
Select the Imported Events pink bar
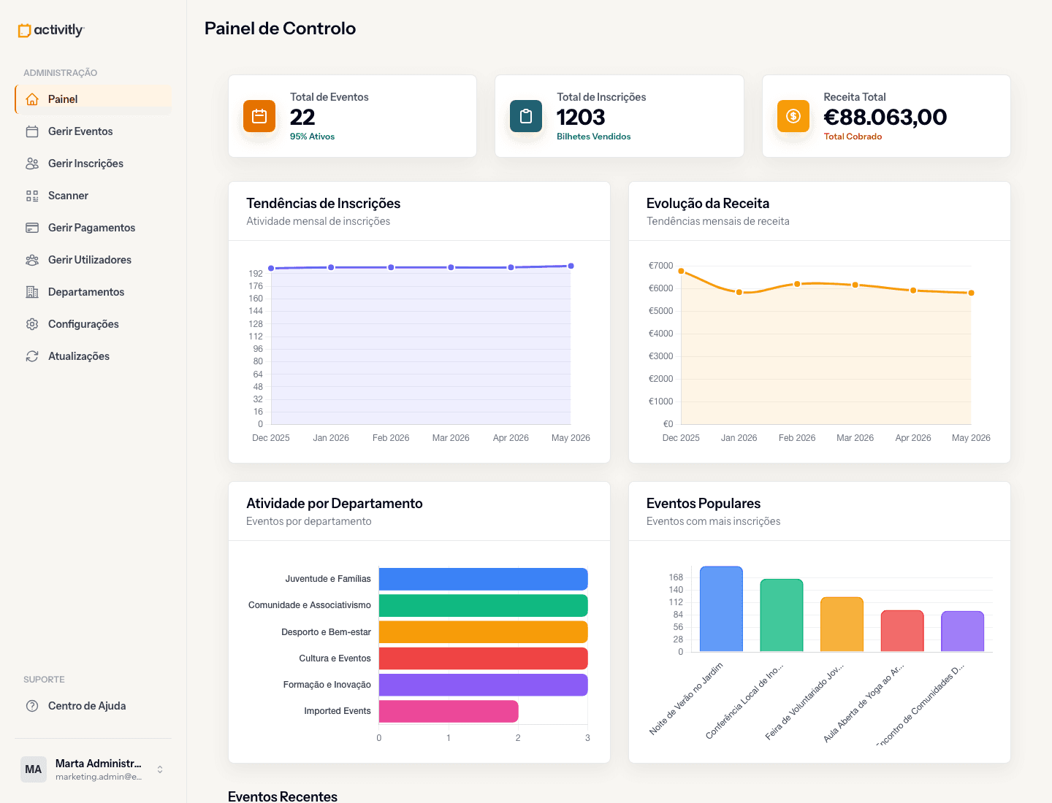(449, 711)
